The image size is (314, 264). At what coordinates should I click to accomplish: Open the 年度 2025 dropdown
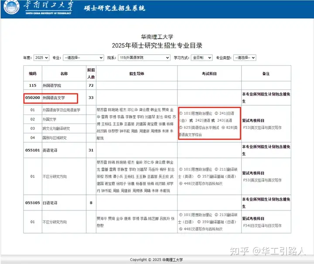[x=41, y=58]
